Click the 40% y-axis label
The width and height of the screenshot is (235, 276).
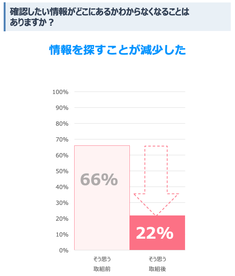[62, 187]
